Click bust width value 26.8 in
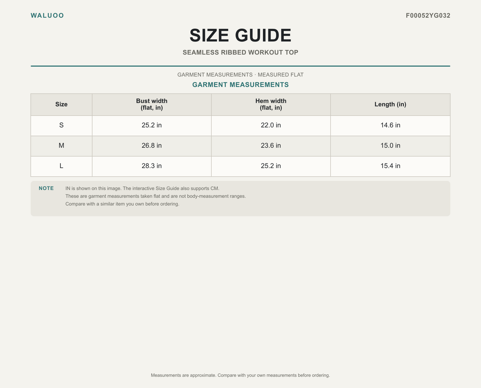Screen dimensions: 481x388 click(x=152, y=146)
